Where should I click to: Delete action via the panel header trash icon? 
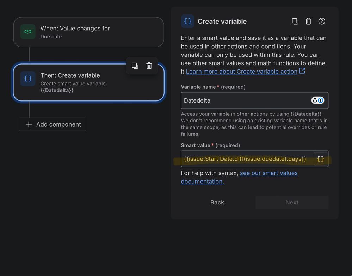[x=308, y=22]
